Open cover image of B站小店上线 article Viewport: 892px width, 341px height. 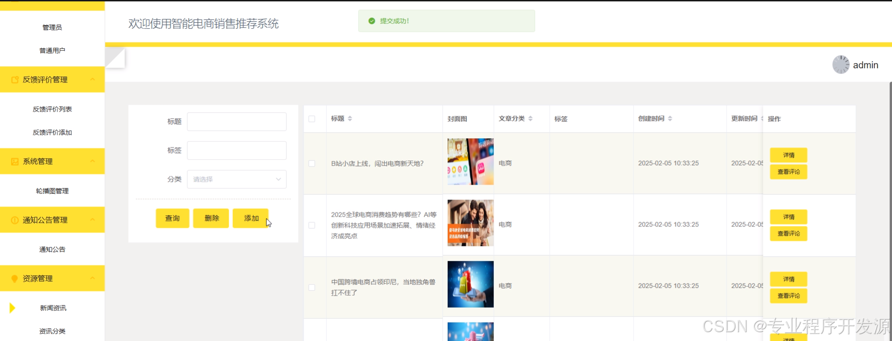[470, 161]
